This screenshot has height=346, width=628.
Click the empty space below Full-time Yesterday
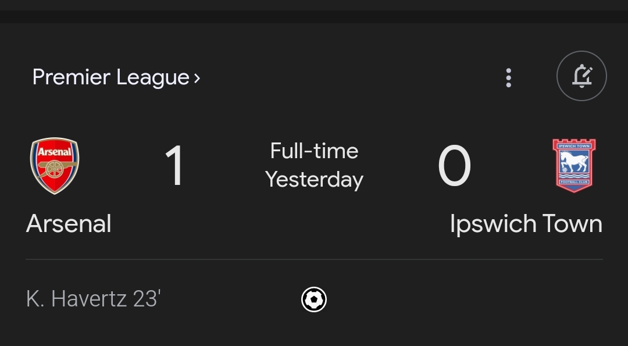click(x=314, y=224)
